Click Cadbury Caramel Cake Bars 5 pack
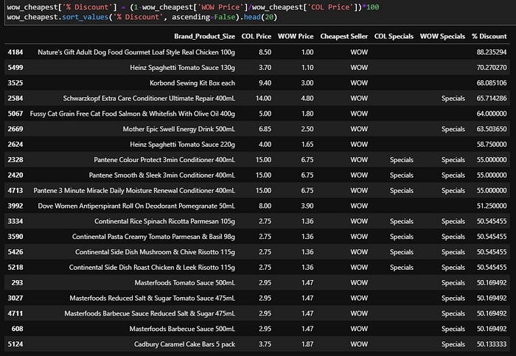Image resolution: width=516 pixels, height=356 pixels. point(184,344)
